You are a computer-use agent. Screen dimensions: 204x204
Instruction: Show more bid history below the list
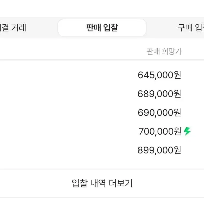coord(102,183)
